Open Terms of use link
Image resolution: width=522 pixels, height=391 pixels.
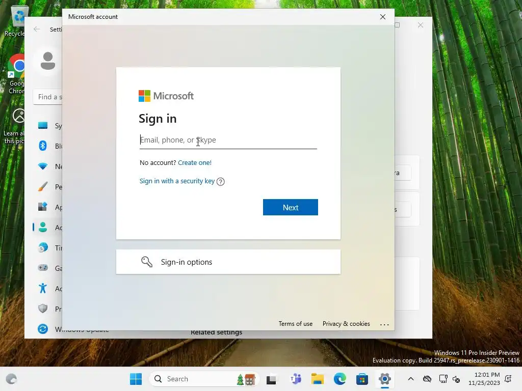(x=295, y=323)
